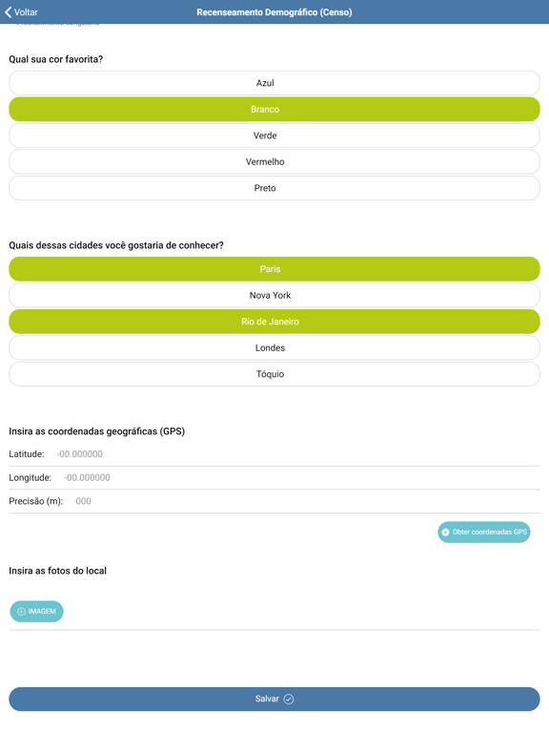Focus the Longitude input field
This screenshot has height=733, width=549.
pyautogui.click(x=301, y=478)
